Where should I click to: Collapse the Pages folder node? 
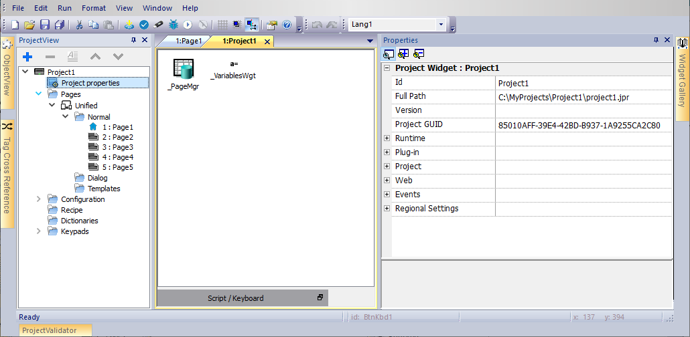click(x=38, y=94)
